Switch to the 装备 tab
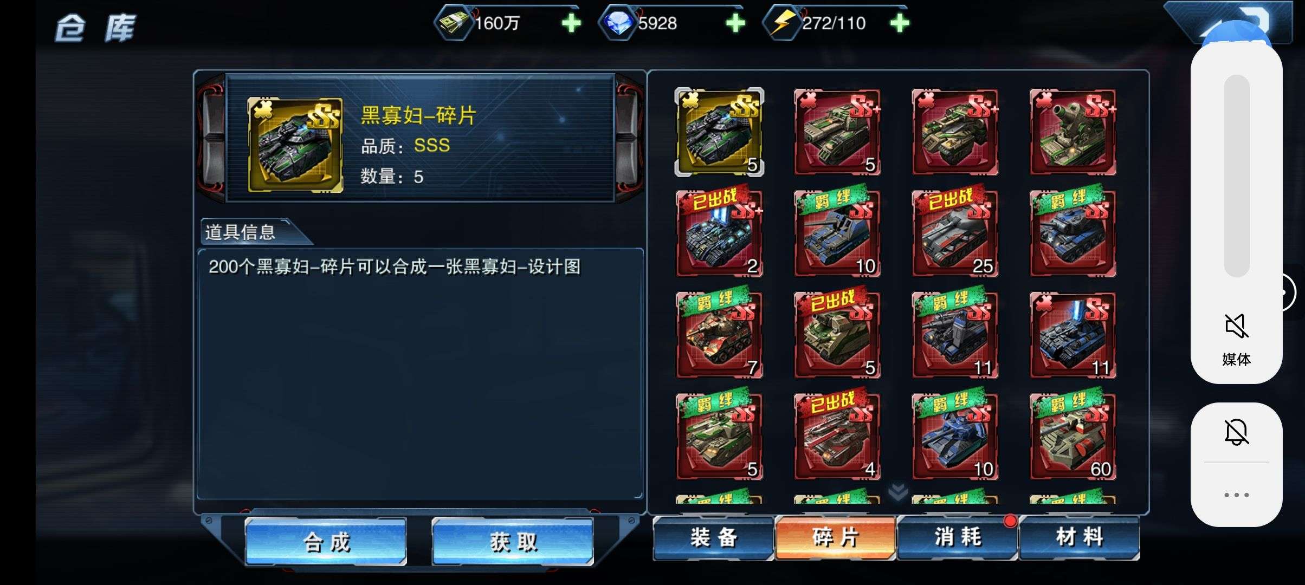 [713, 538]
